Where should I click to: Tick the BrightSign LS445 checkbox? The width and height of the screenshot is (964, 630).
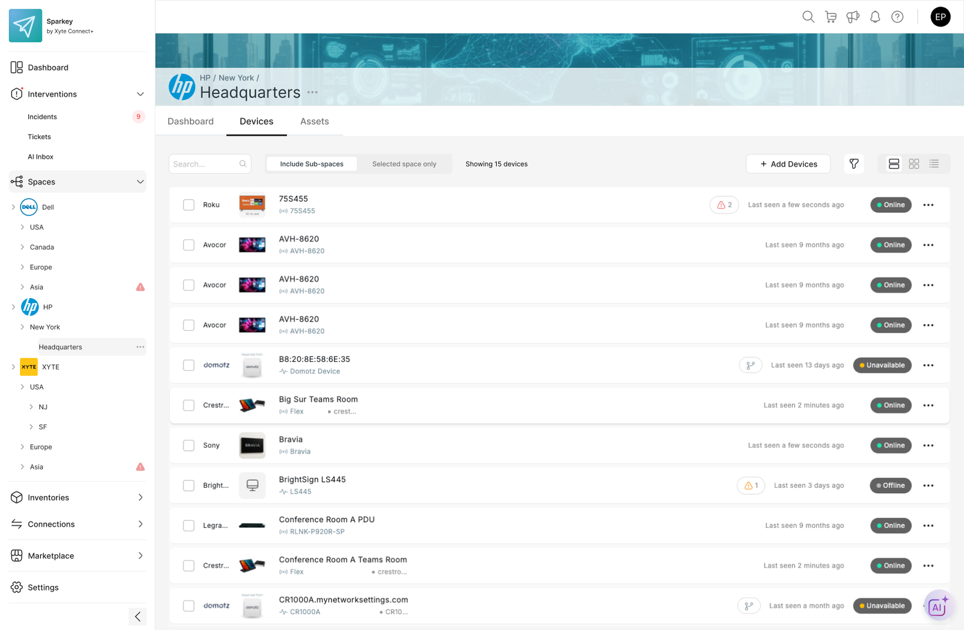[189, 485]
